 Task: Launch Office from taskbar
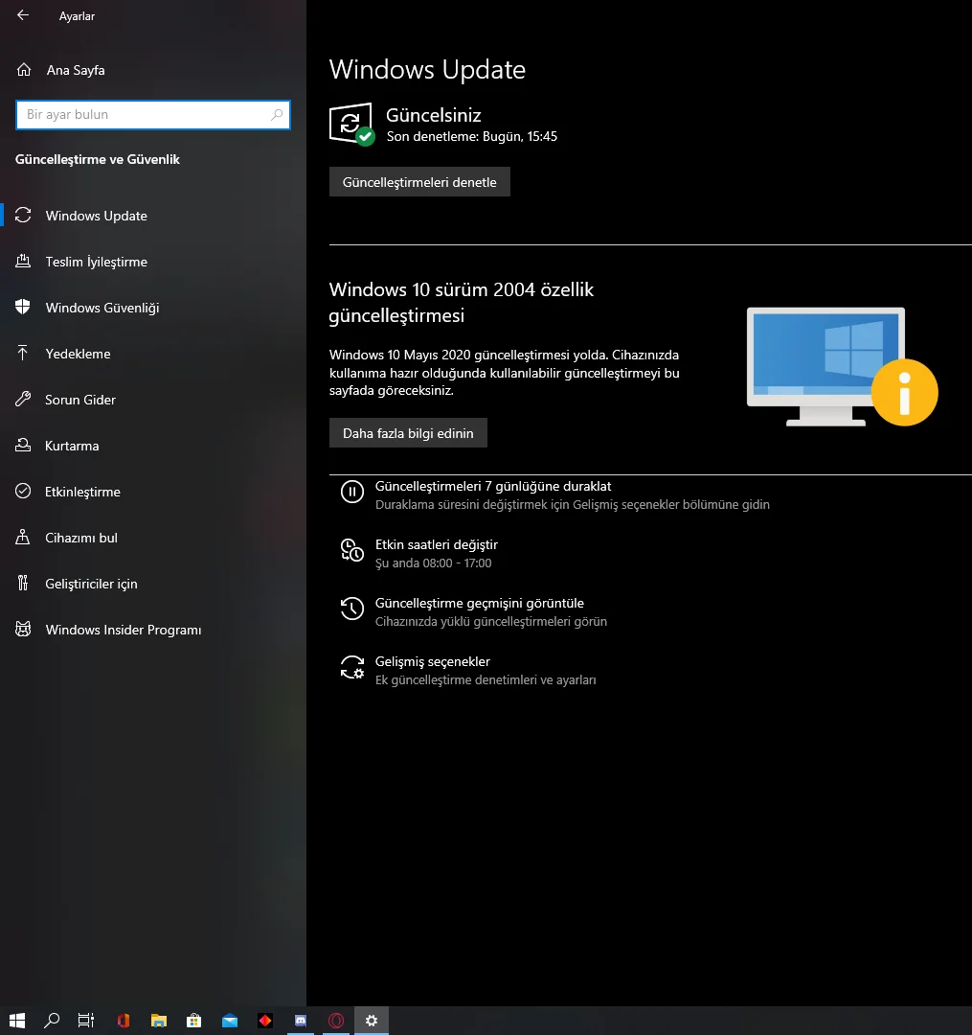pos(124,1021)
